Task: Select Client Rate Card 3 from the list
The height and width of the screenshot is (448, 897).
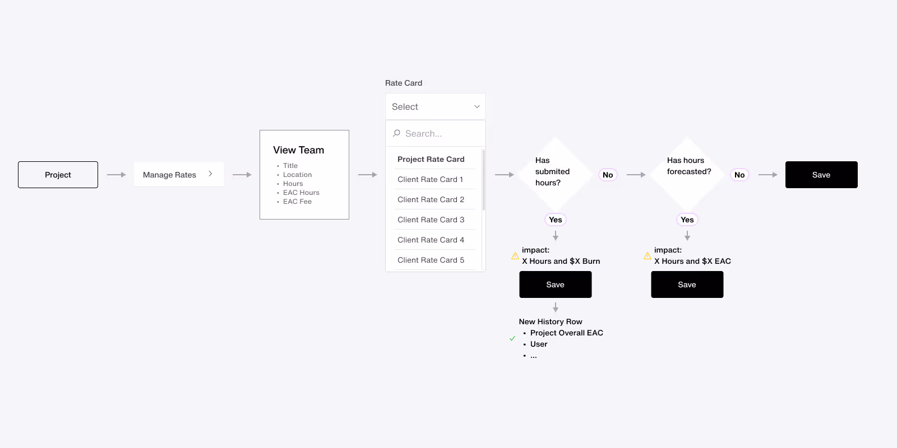Action: tap(431, 220)
